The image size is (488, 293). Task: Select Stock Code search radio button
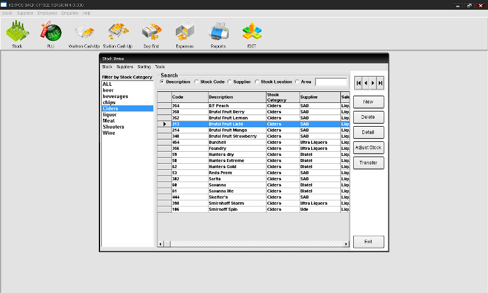[x=196, y=82]
